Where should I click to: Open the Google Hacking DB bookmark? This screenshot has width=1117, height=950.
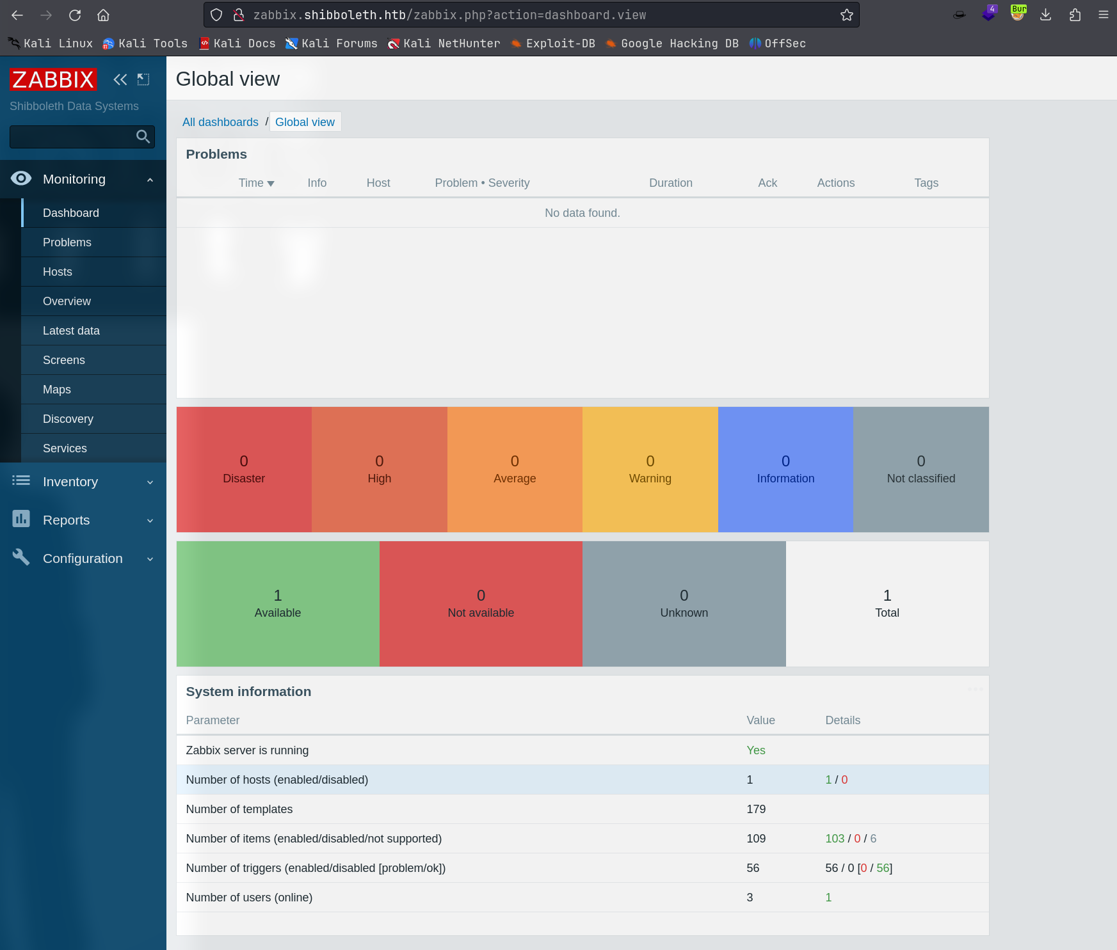click(672, 43)
